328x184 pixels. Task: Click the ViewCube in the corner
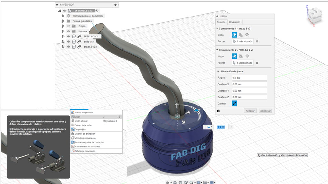(314, 16)
